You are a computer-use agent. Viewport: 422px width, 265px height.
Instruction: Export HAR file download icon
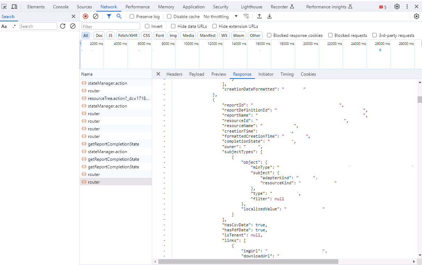(270, 16)
